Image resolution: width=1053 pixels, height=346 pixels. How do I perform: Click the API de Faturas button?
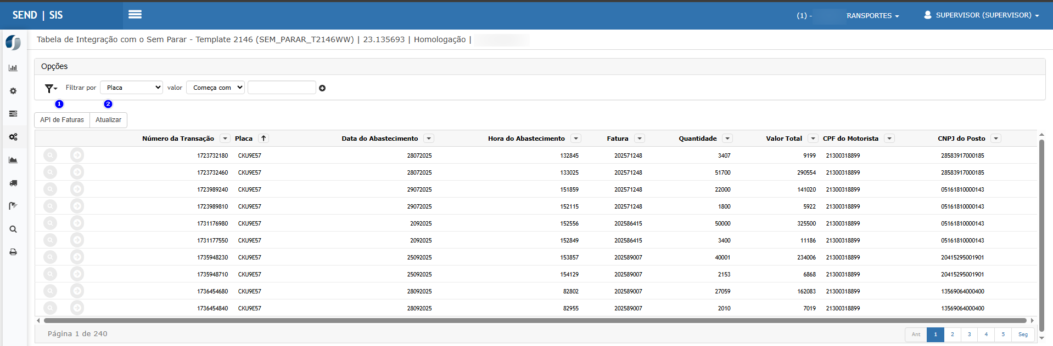62,120
